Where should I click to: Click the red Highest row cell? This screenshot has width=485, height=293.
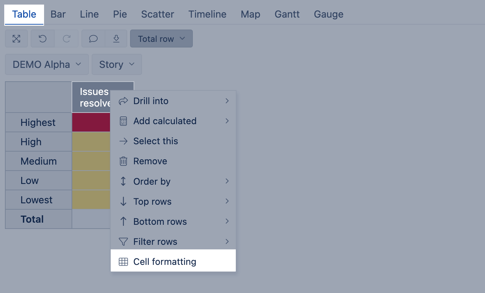click(91, 122)
